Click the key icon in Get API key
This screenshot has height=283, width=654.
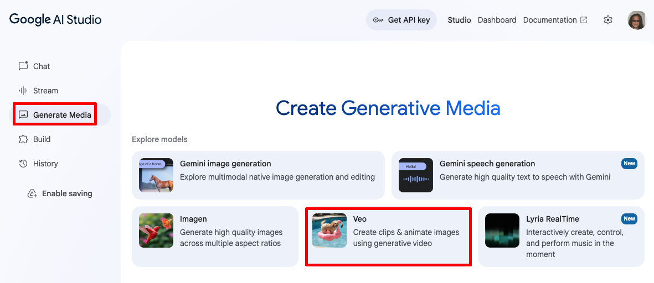click(378, 20)
